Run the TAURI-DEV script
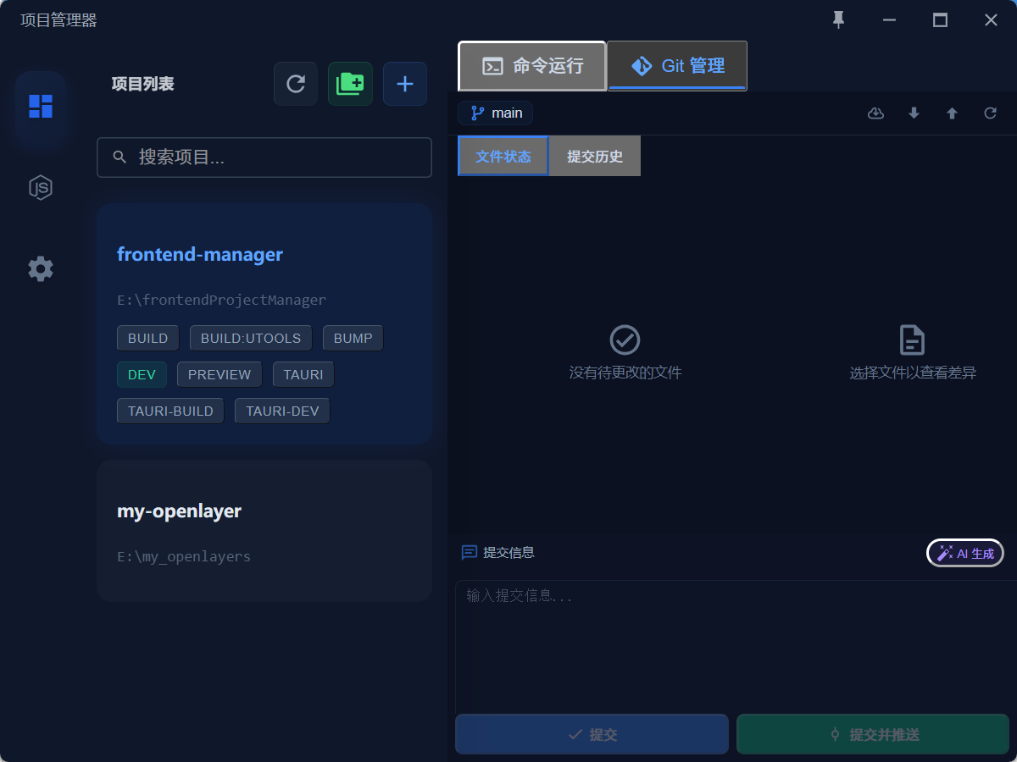The image size is (1017, 762). tap(282, 411)
